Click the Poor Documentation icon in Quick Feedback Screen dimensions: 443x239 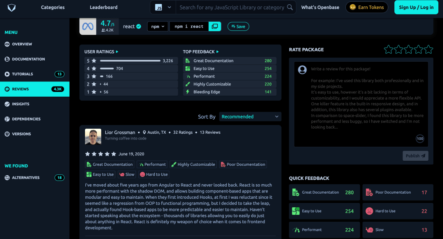click(369, 192)
